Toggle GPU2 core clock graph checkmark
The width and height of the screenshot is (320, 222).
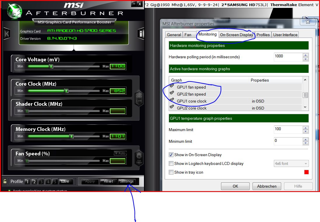click(172, 107)
